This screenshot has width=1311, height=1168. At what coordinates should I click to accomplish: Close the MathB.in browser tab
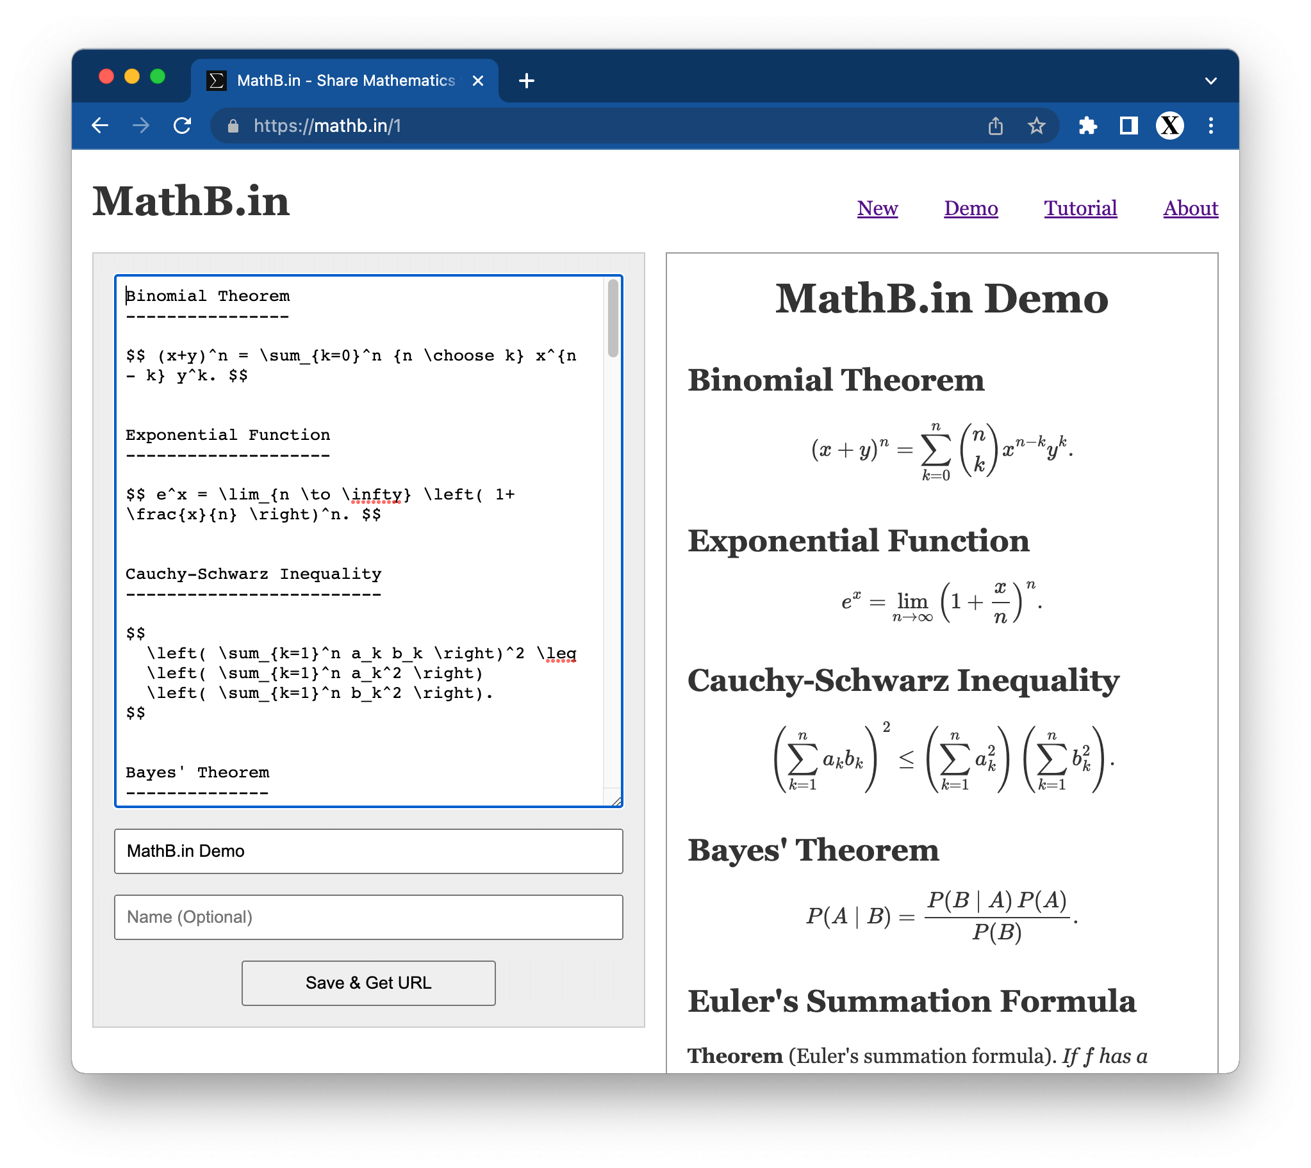[x=477, y=81]
